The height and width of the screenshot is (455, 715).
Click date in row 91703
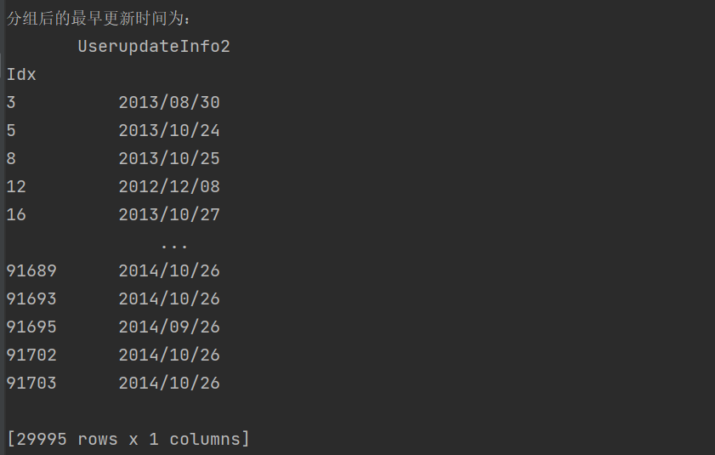point(169,383)
